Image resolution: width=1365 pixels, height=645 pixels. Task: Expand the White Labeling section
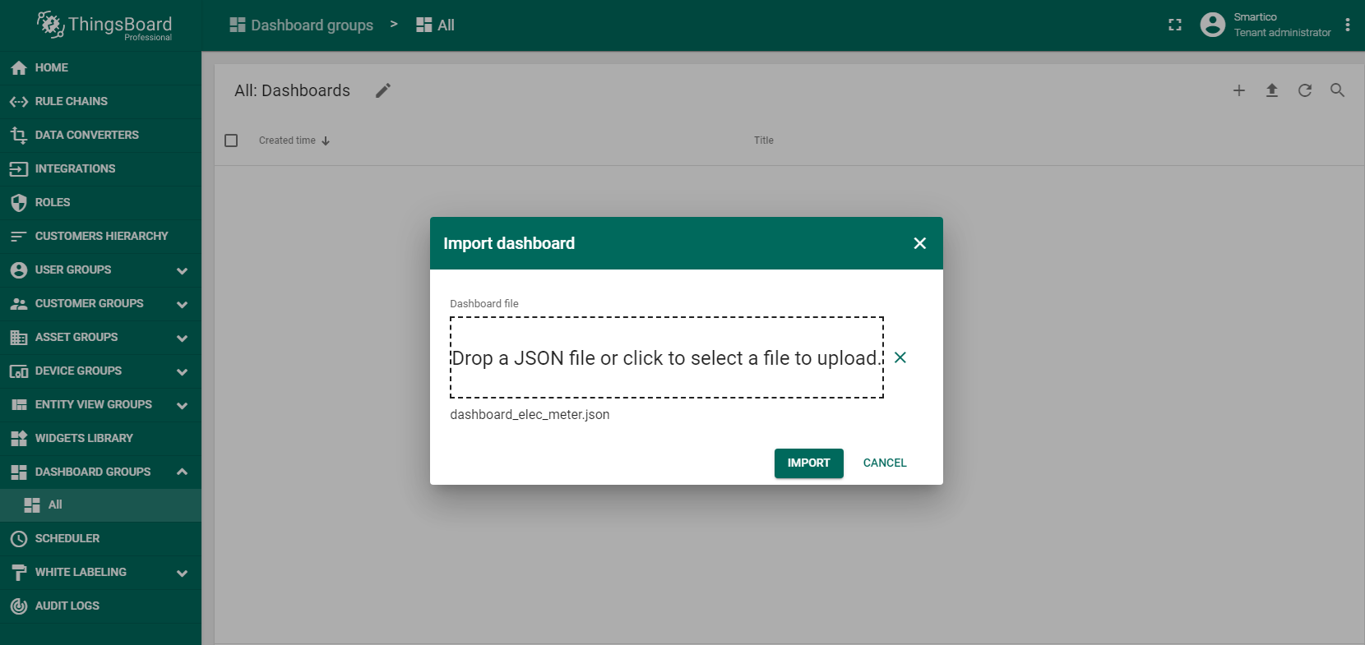click(182, 573)
